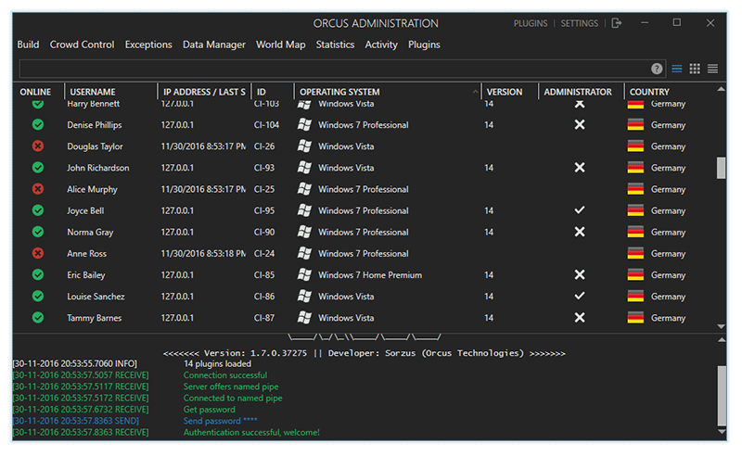Click the Windows logo icon in CI-95 row
Screen dimensions: 742x456
(x=304, y=210)
